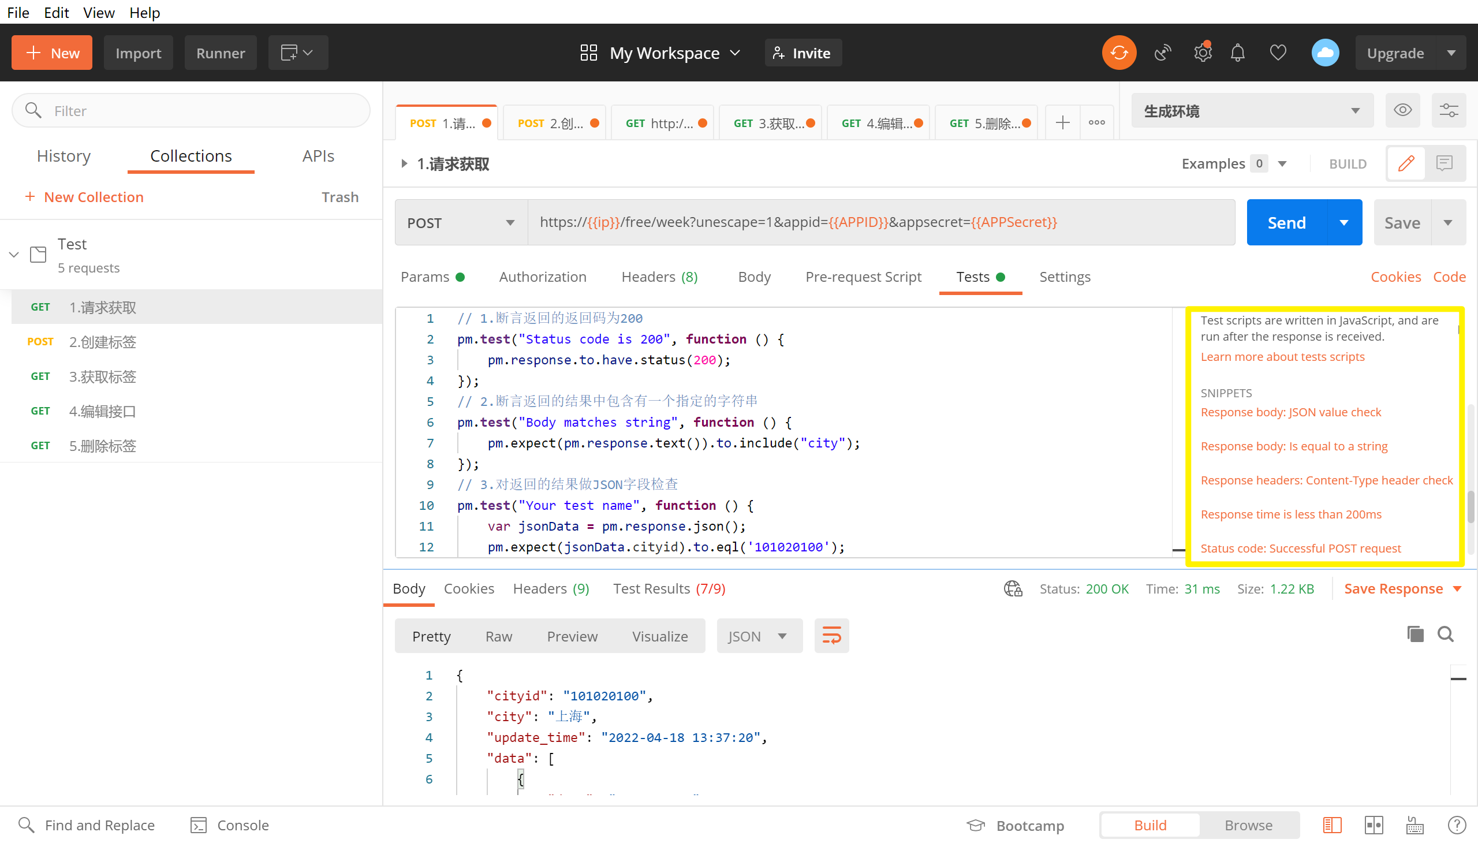1478x843 pixels.
Task: Open the Test Results tab
Action: (669, 588)
